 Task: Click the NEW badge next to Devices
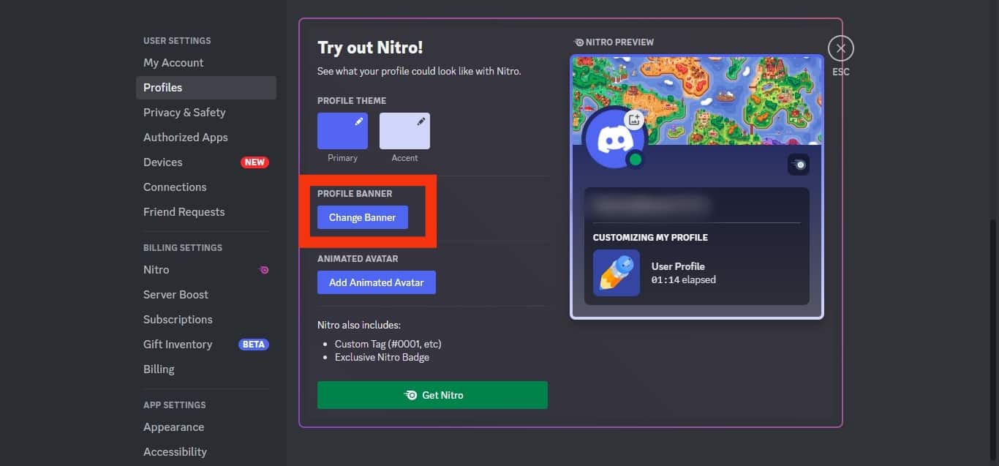click(255, 162)
